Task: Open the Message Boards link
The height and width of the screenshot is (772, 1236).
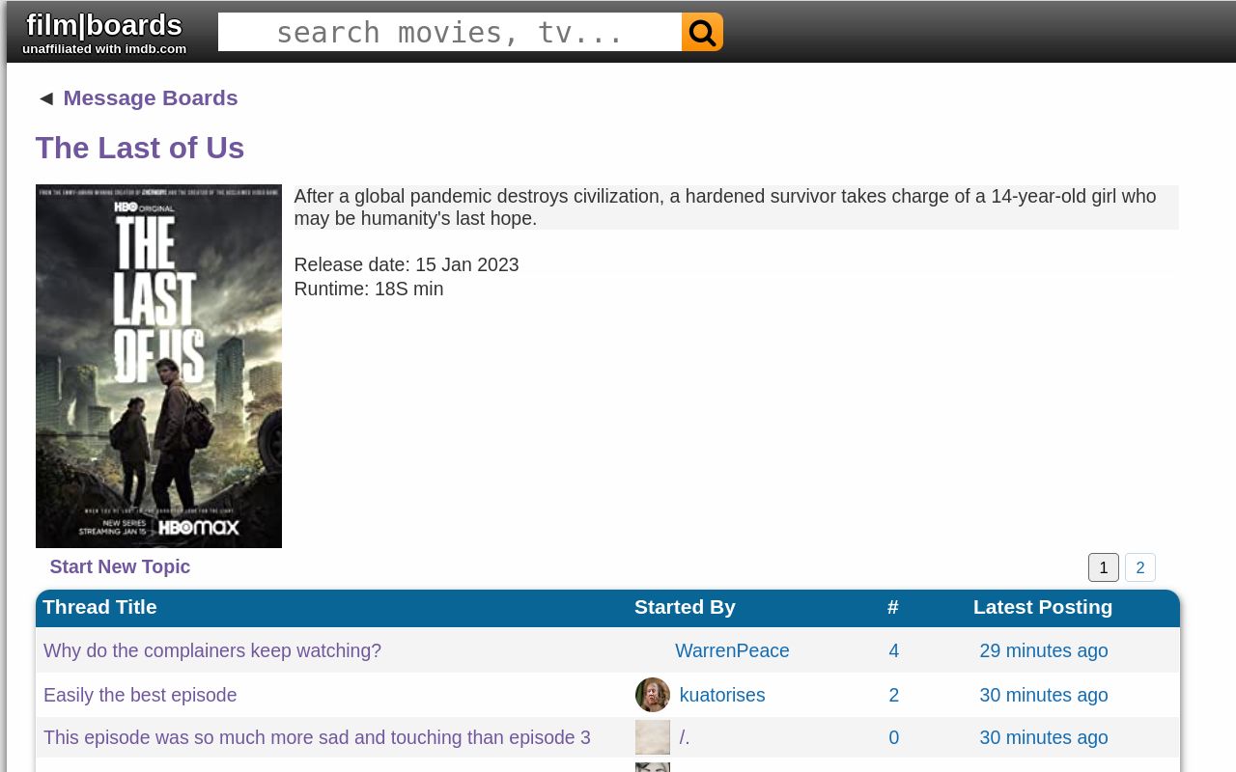Action: click(x=151, y=97)
